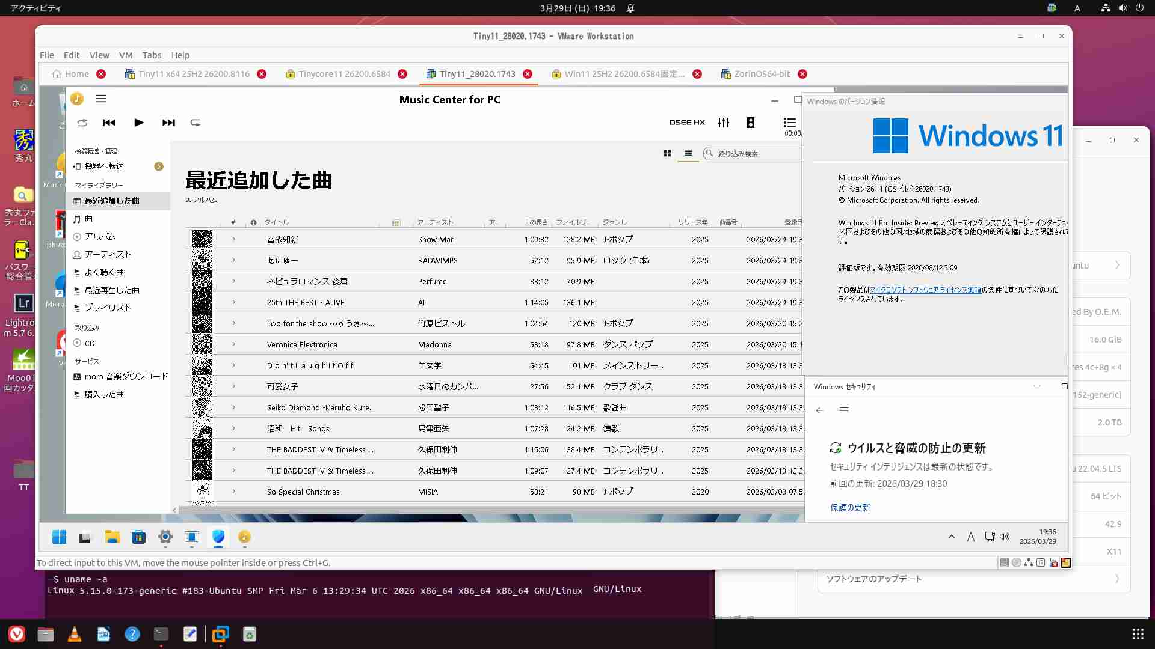Viewport: 1155px width, 649px height.
Task: Click the horizontal scrollbar under album list
Action: click(421, 510)
